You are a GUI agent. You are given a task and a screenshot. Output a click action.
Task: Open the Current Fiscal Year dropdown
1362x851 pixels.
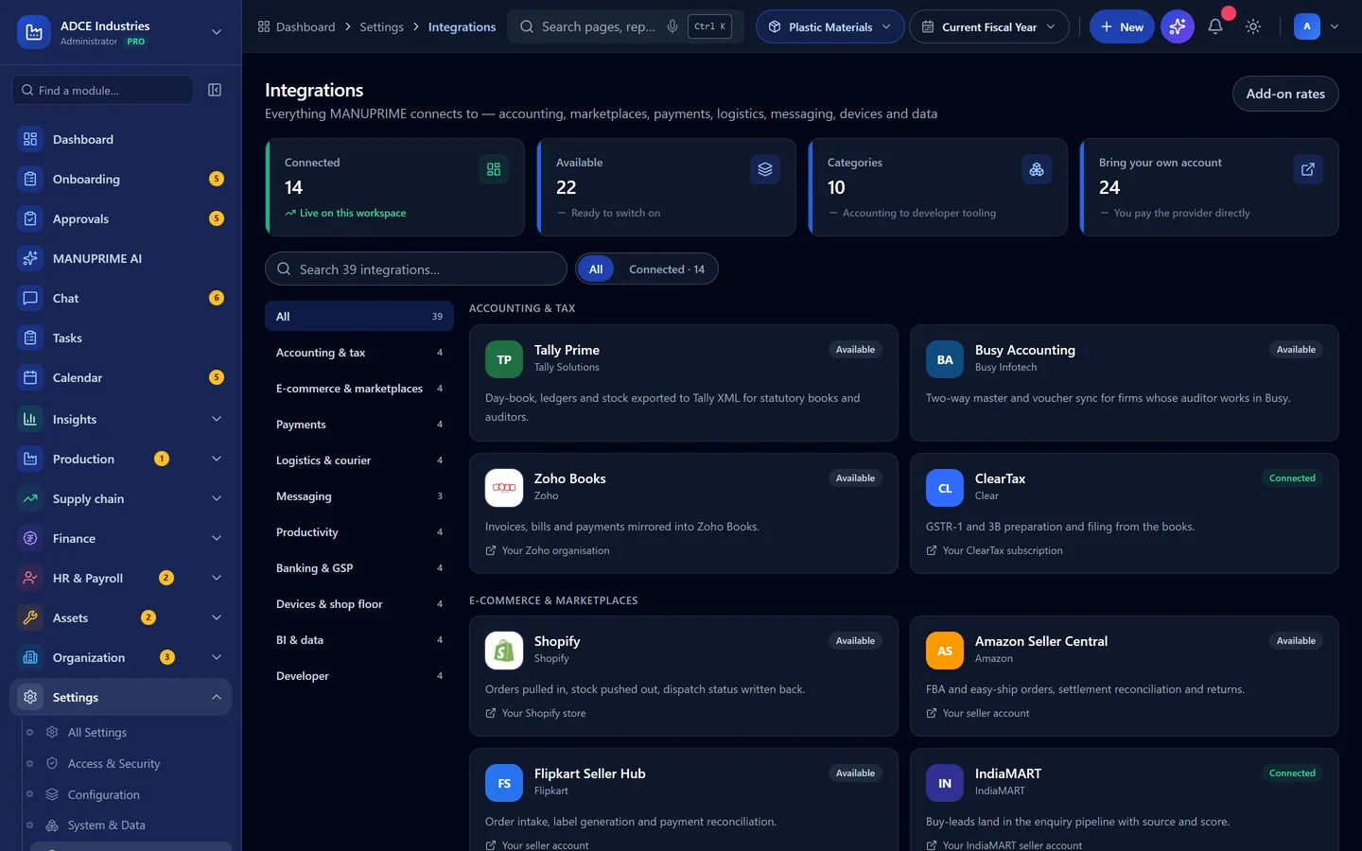pos(989,26)
